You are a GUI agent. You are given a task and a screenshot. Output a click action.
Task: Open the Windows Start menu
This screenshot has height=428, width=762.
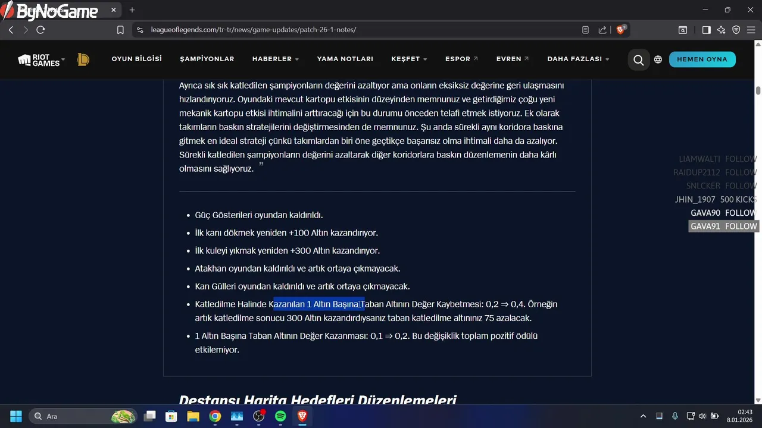16,416
